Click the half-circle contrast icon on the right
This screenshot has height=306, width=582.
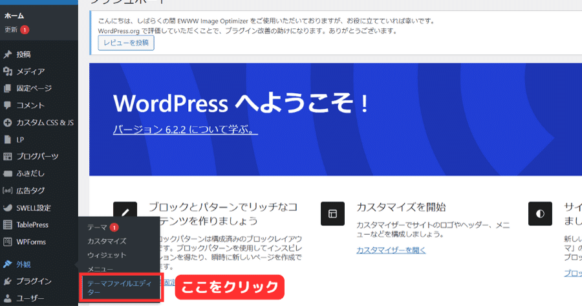(540, 213)
